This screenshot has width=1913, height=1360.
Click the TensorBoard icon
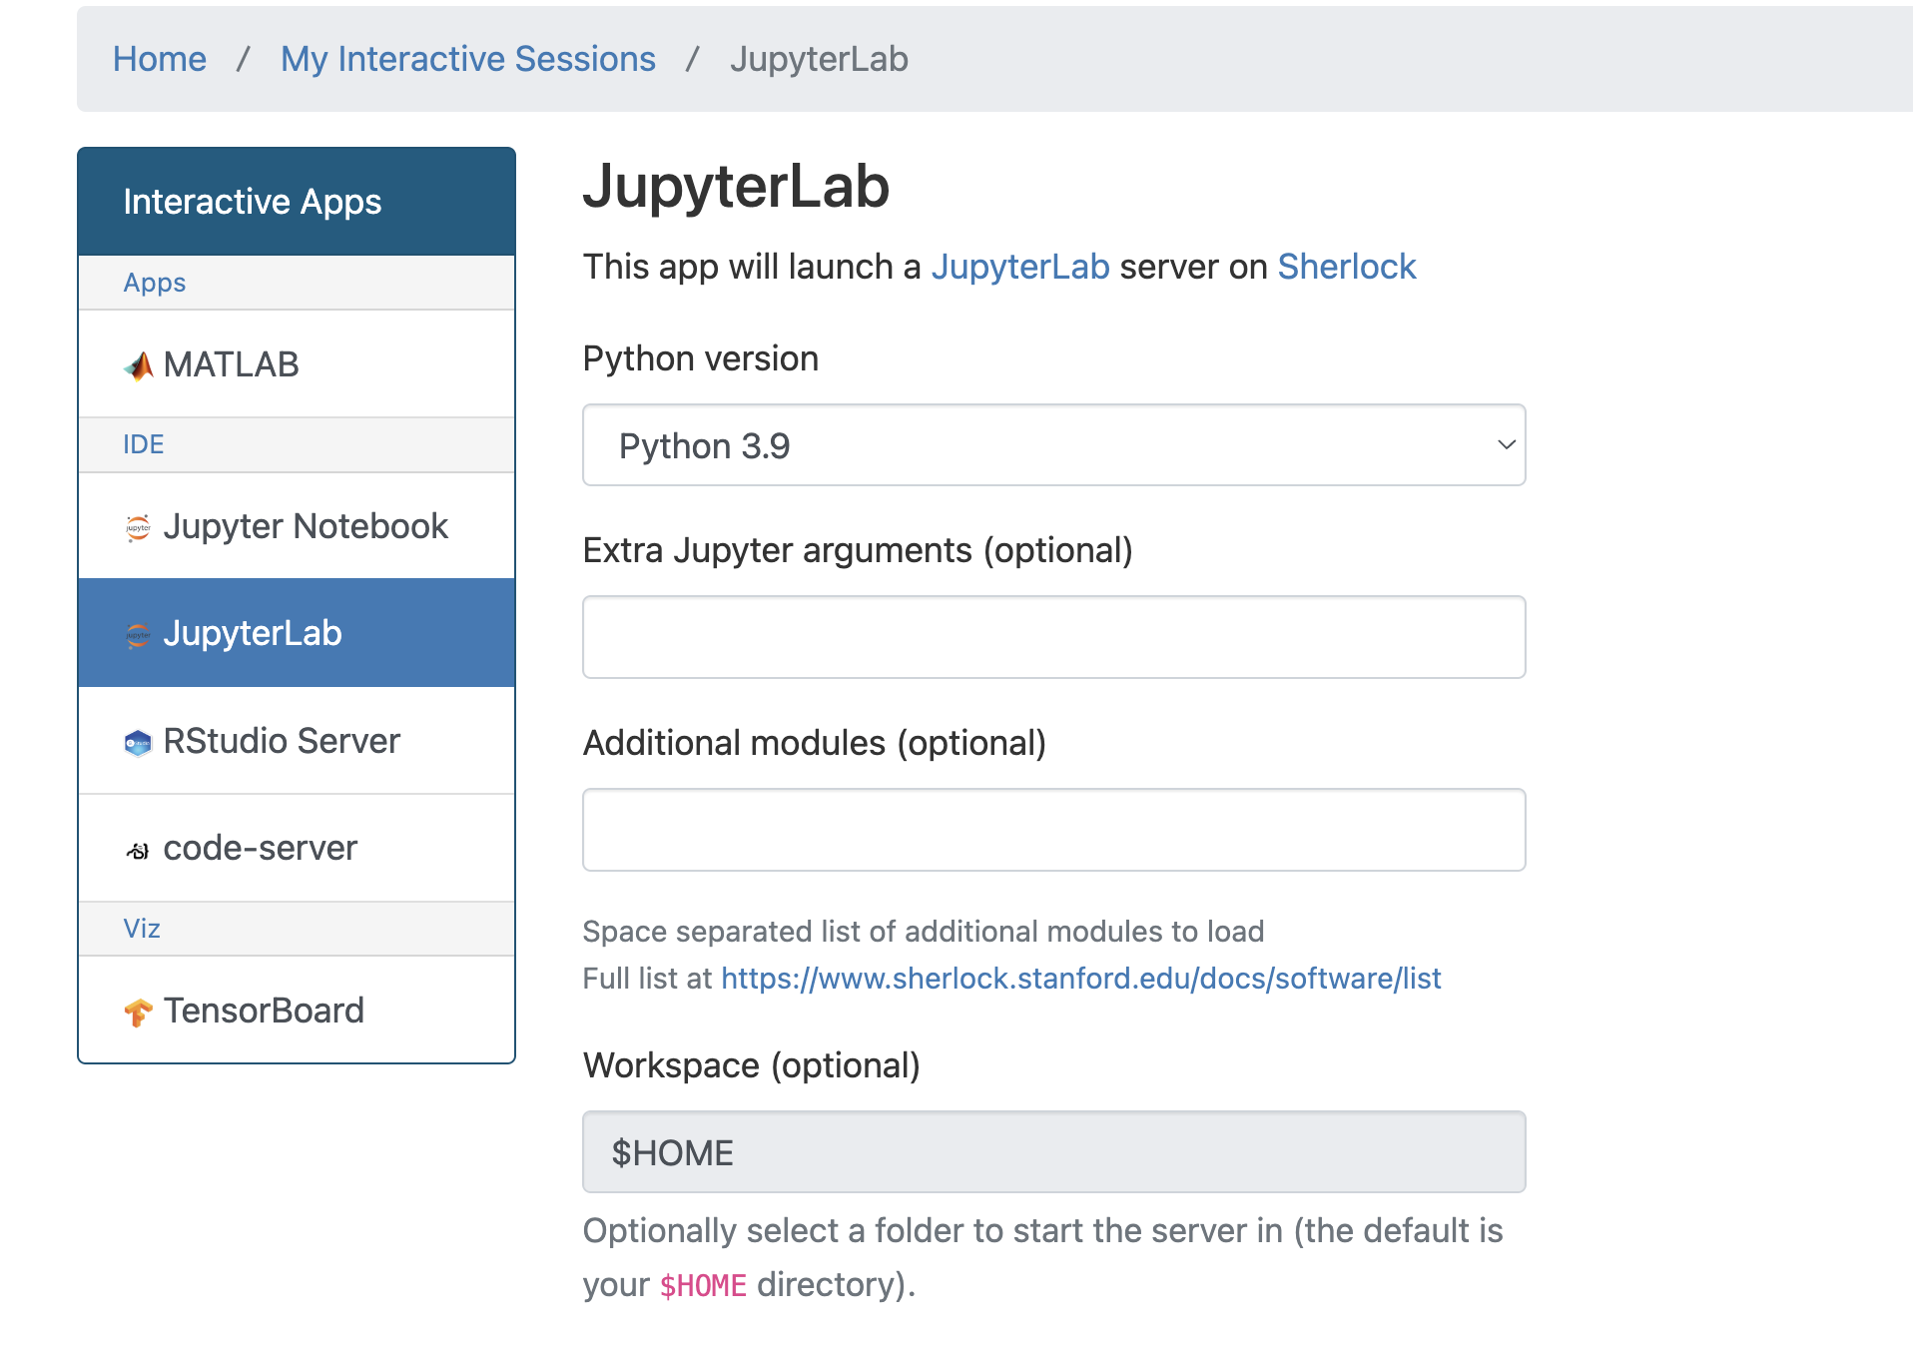click(x=139, y=1011)
